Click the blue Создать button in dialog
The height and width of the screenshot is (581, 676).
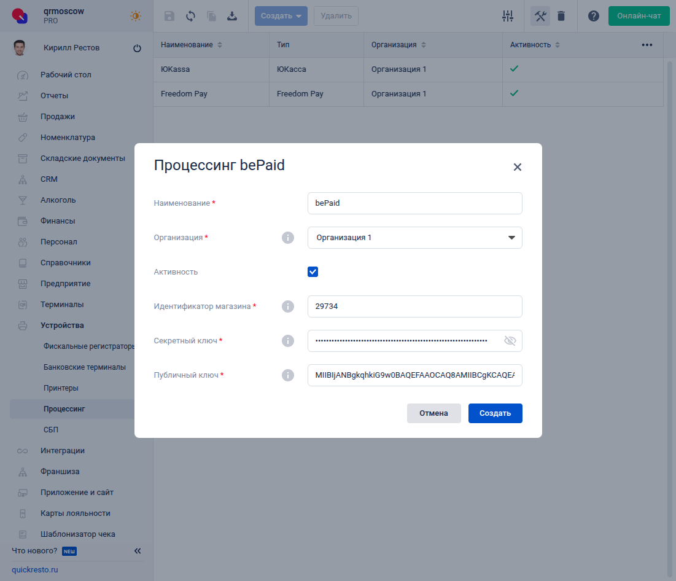(495, 413)
